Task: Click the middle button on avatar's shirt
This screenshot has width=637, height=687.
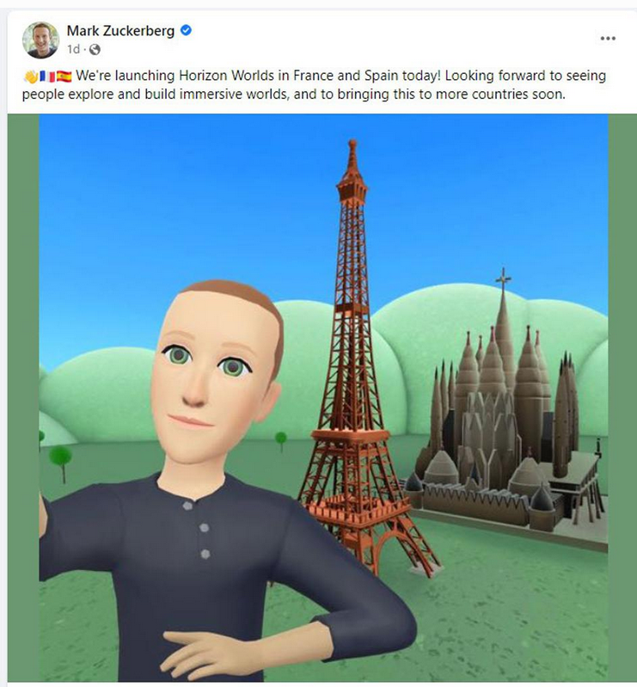Action: 204,528
